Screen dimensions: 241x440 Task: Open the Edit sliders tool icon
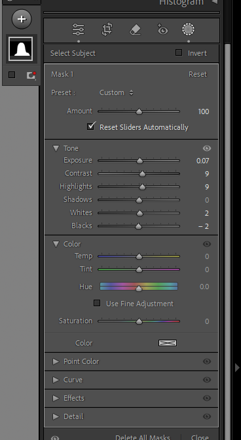coord(78,30)
